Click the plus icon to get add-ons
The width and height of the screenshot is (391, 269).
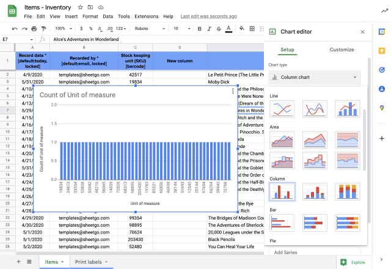coord(382,138)
